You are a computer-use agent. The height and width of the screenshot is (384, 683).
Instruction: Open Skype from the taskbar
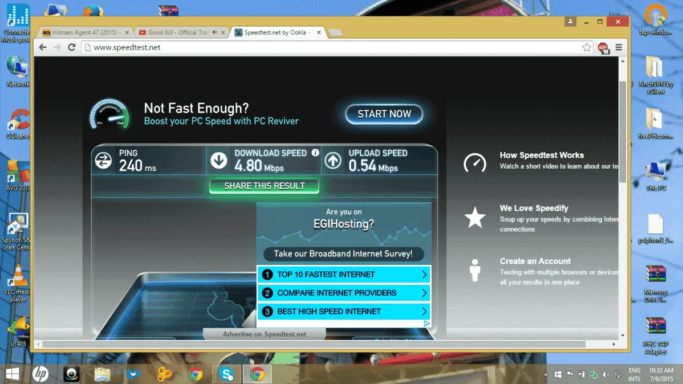pos(226,374)
